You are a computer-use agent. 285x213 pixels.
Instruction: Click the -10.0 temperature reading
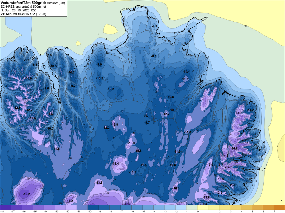coord(50,128)
